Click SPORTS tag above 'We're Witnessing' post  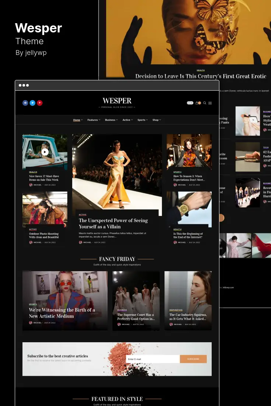[33, 304]
